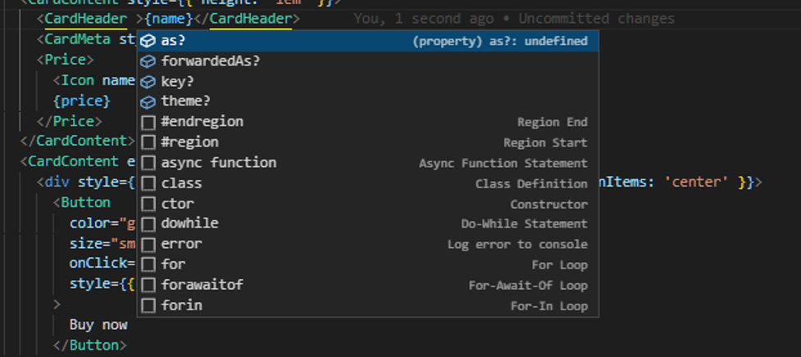801x357 pixels.
Task: Click the closing Button tag in code
Action: click(90, 346)
